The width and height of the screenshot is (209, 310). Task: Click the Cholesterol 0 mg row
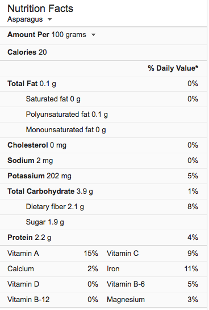103,145
